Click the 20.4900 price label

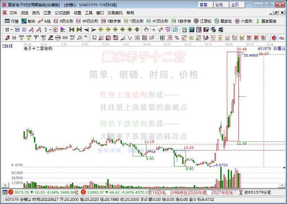tap(251, 55)
